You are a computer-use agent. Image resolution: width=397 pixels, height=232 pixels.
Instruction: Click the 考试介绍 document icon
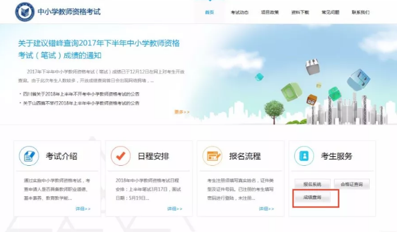pos(29,156)
